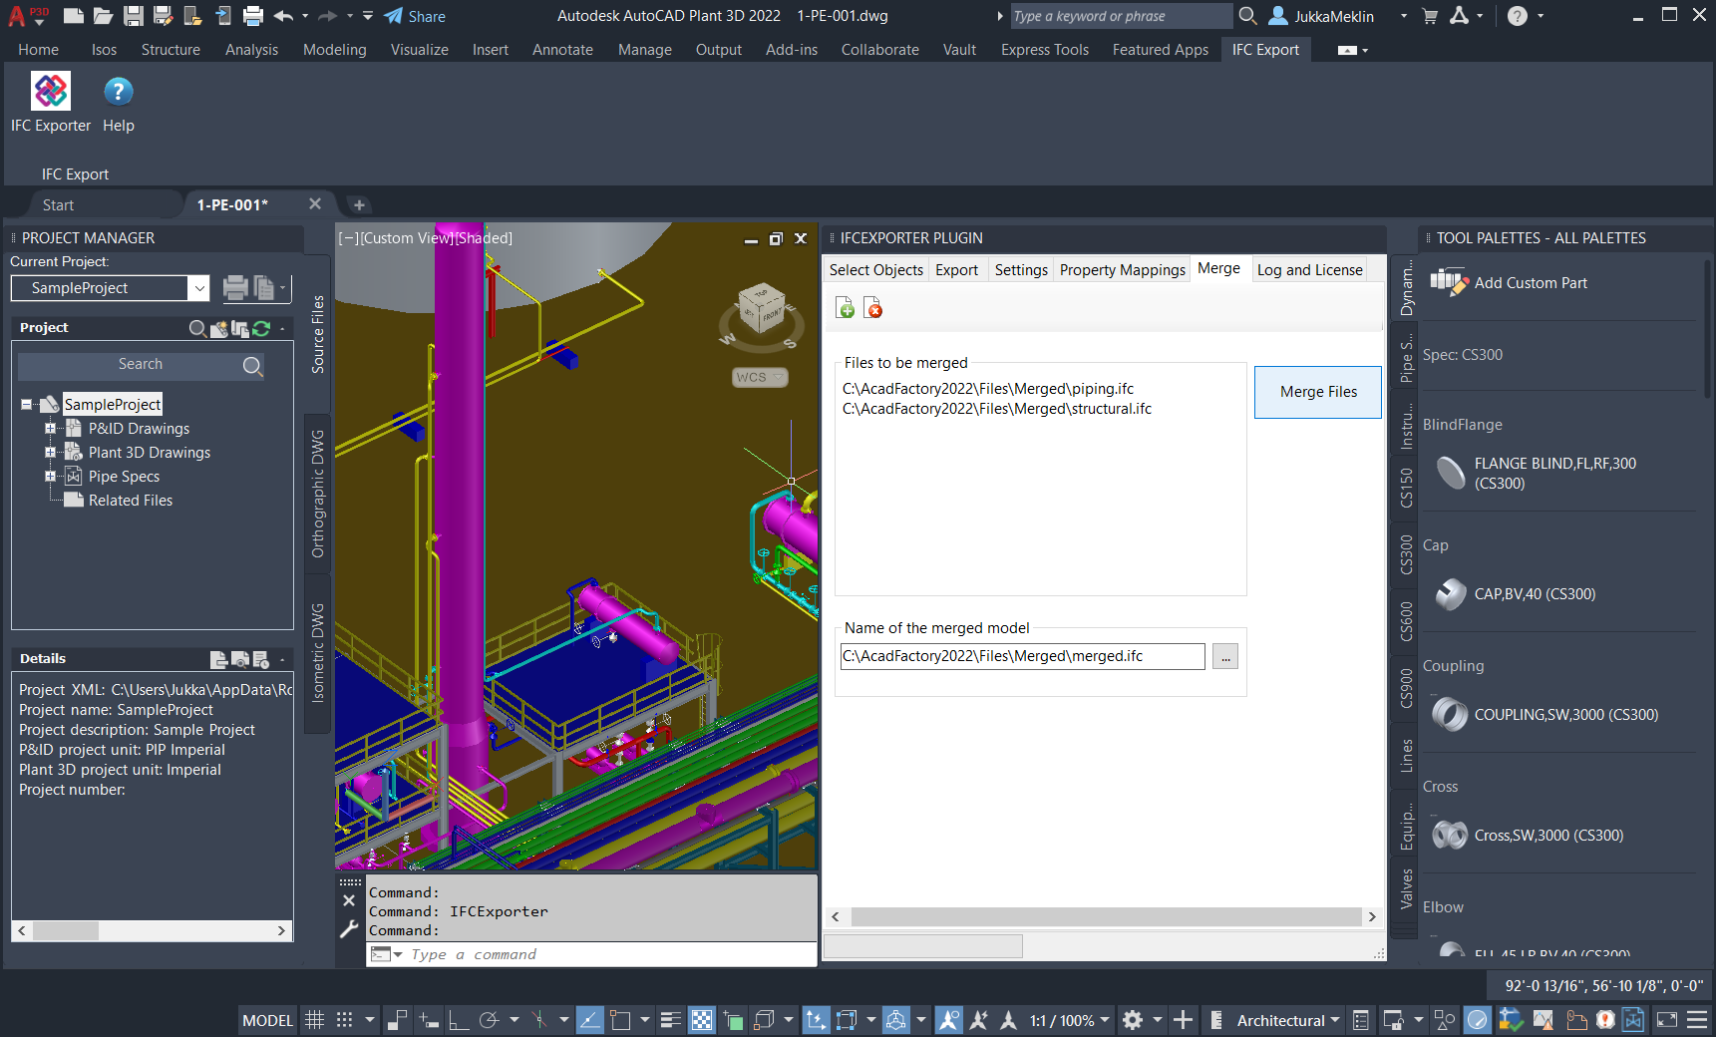This screenshot has width=1716, height=1037.
Task: Click the Merge Files button
Action: point(1317,392)
